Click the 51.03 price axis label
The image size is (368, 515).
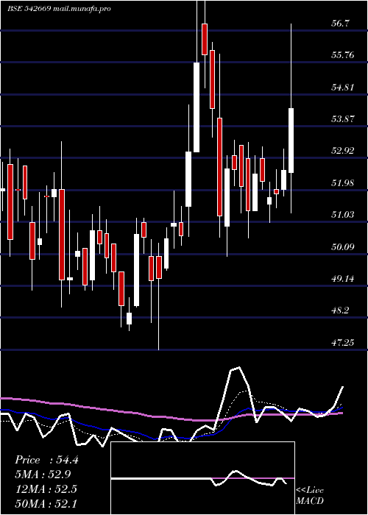pyautogui.click(x=343, y=215)
